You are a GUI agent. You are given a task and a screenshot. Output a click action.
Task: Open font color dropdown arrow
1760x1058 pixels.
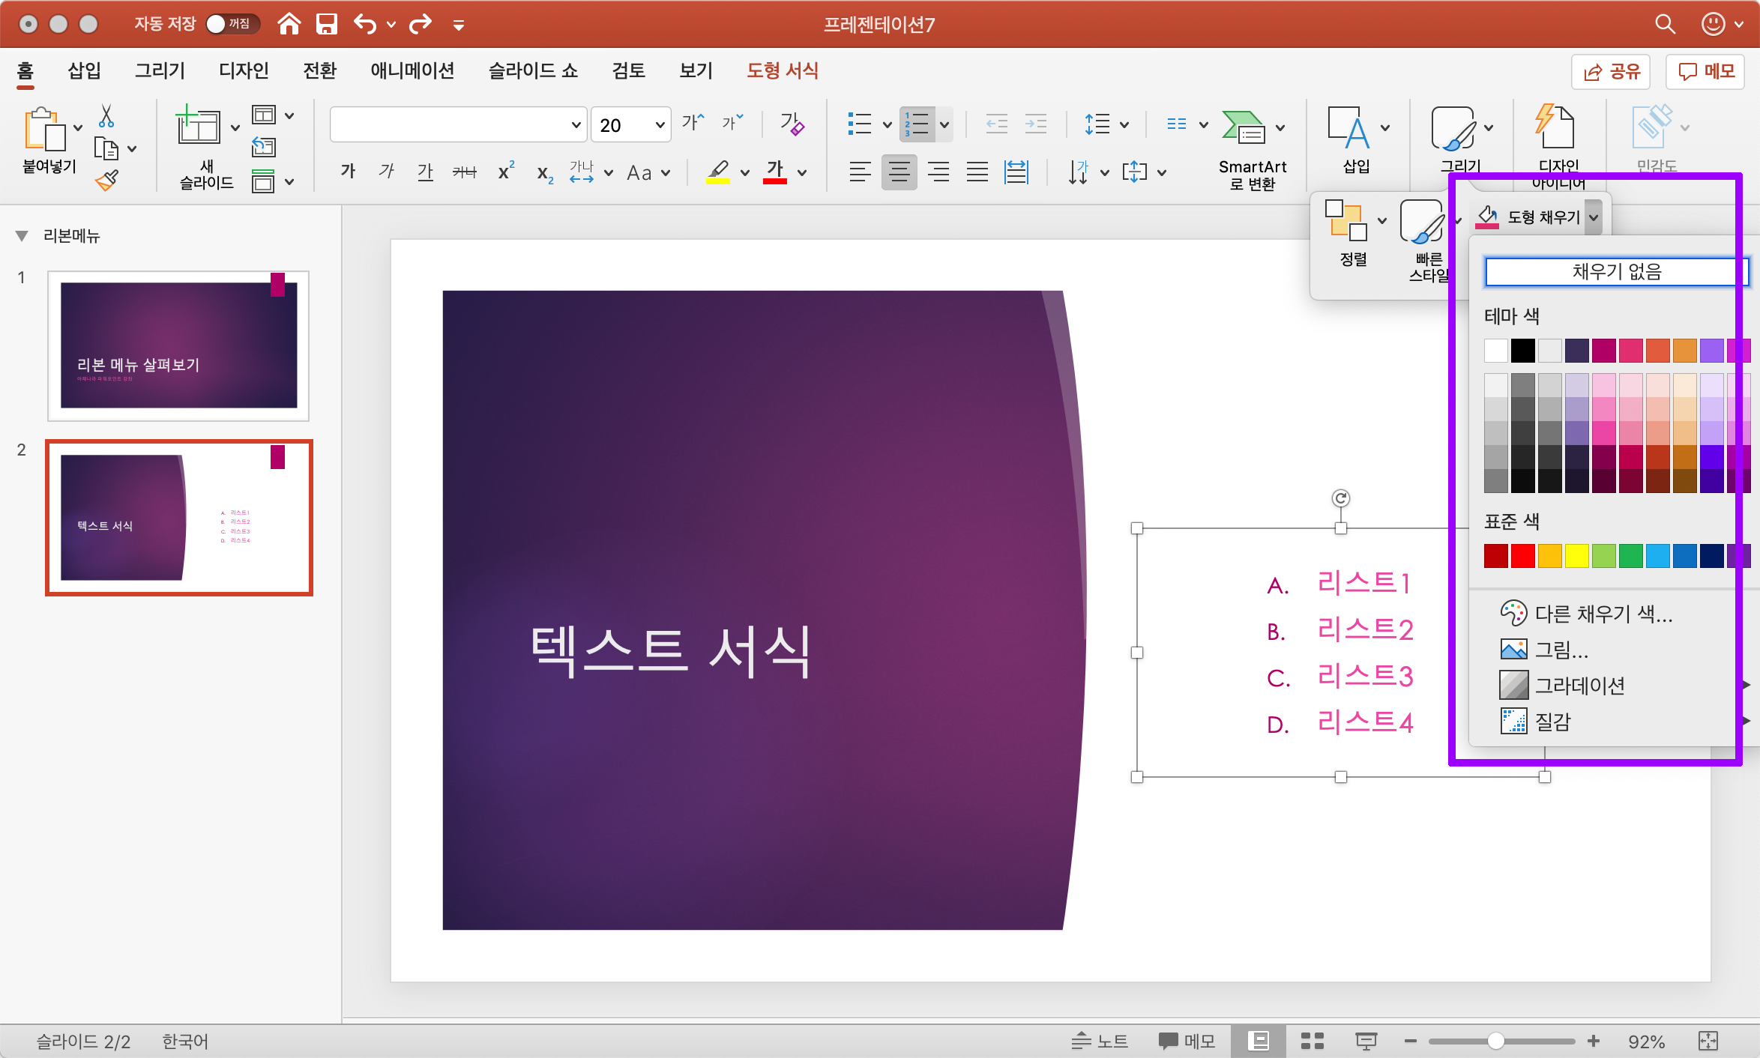pos(802,173)
